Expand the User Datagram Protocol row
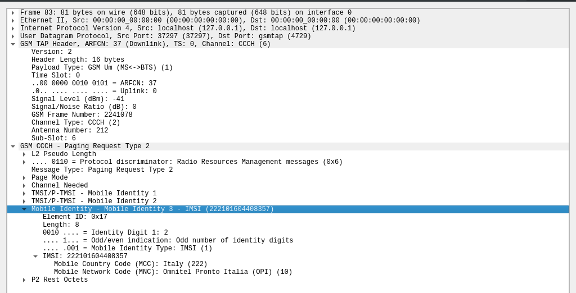Viewport: 576px width, 293px height. (13, 36)
